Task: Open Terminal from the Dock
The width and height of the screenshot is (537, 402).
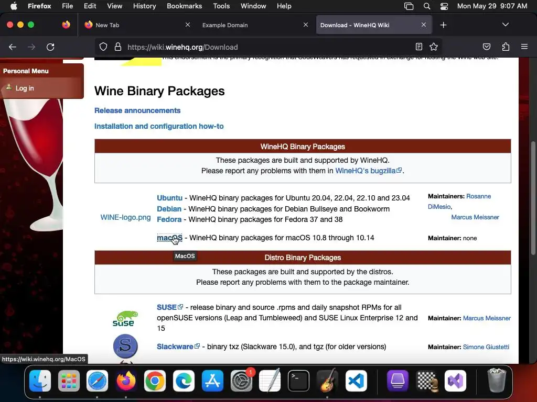Action: (298, 381)
